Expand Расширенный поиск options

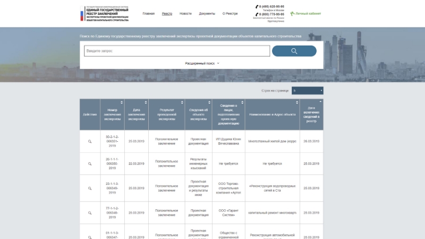[202, 63]
